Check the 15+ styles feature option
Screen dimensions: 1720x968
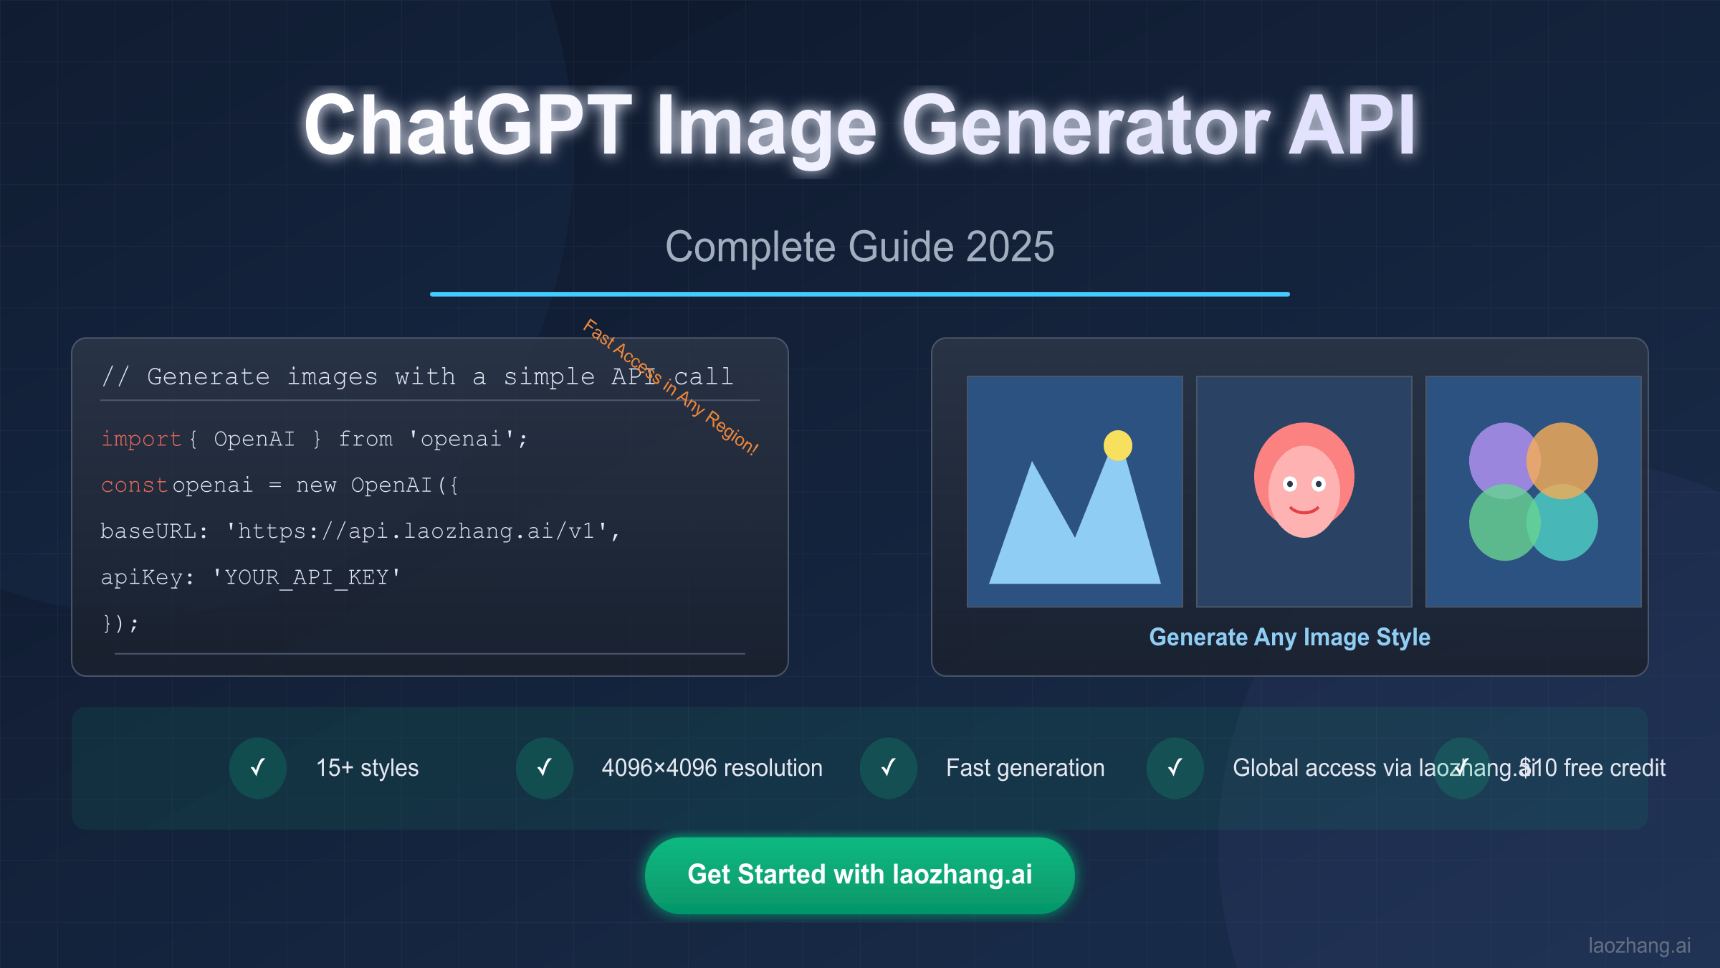(x=367, y=768)
